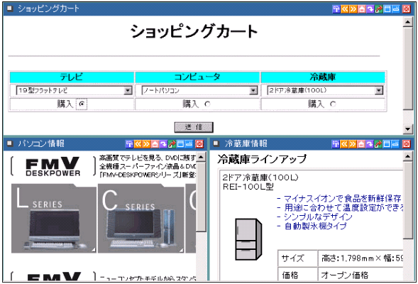Click the blue T-shaped icon in ショッピングカート title bar
The height and width of the screenshot is (284, 418).
tap(336, 9)
